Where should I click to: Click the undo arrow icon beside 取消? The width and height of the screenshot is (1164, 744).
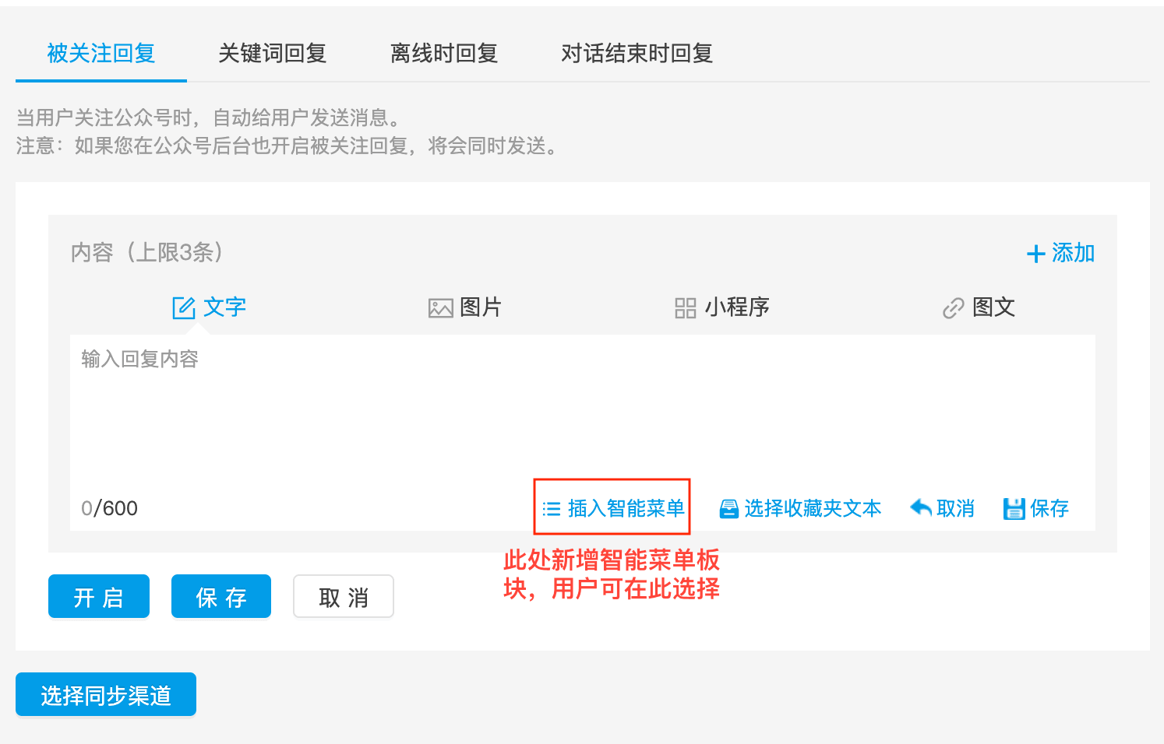click(x=921, y=508)
